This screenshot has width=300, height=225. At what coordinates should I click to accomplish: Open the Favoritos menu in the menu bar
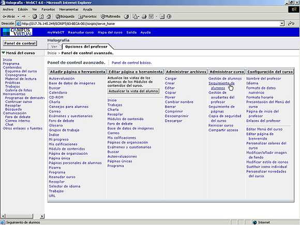(48, 9)
